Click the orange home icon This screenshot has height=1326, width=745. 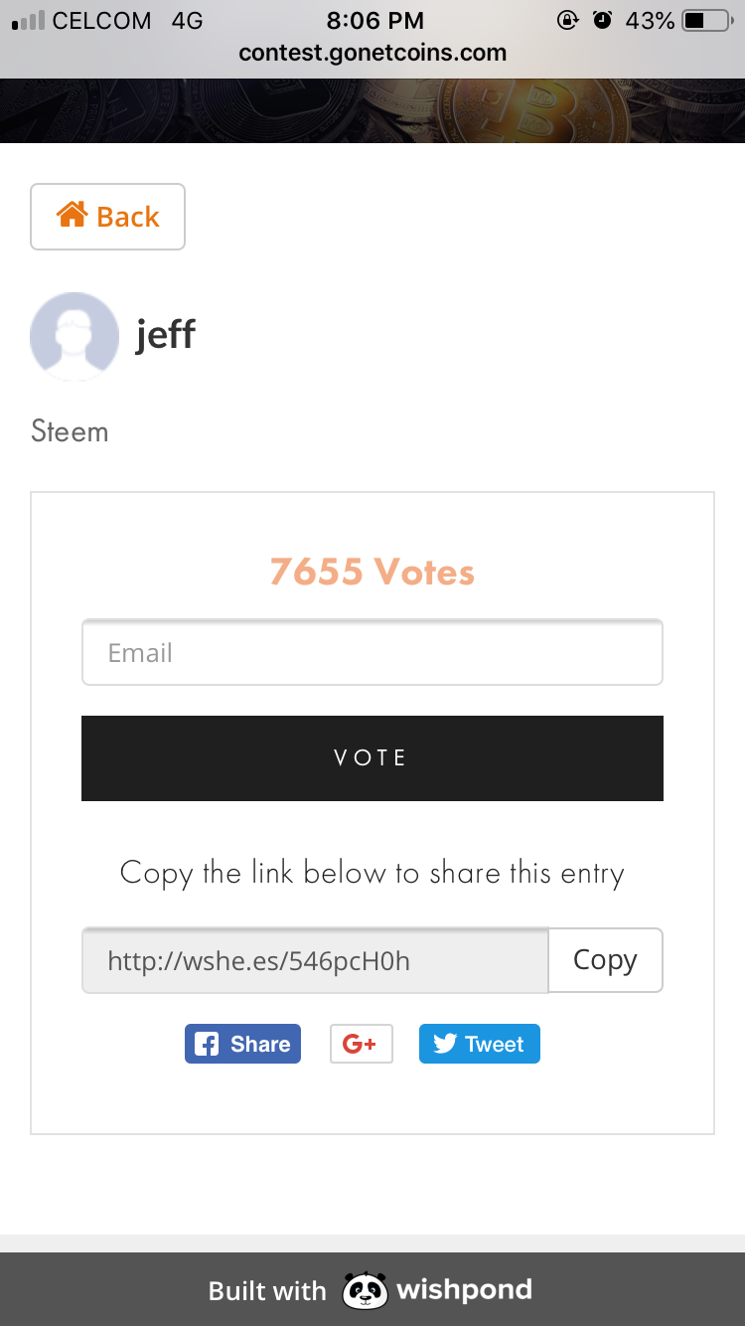pyautogui.click(x=72, y=215)
